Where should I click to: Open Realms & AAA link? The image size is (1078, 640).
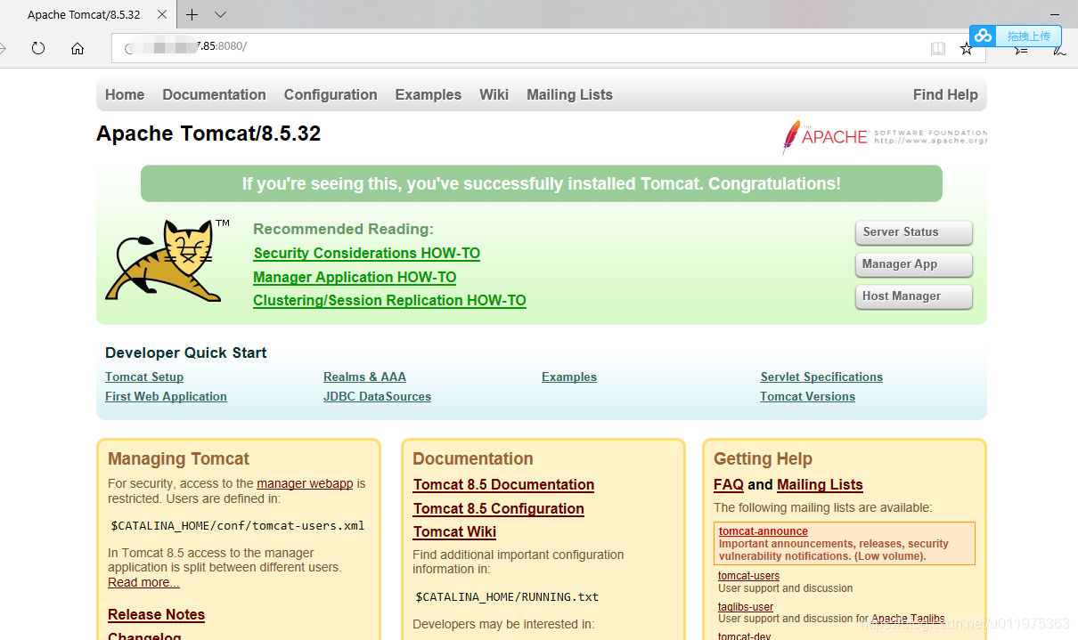[364, 377]
